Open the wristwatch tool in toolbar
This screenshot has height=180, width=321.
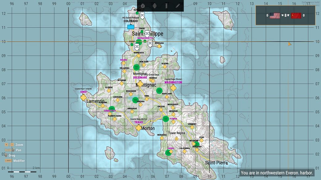(155, 6)
